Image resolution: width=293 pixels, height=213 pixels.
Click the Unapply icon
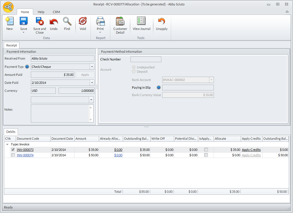click(162, 22)
